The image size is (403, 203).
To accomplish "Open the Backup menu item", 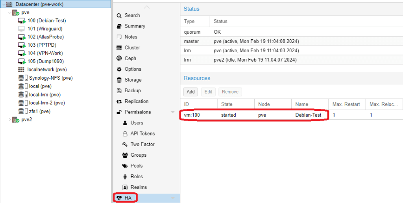I will (146, 91).
